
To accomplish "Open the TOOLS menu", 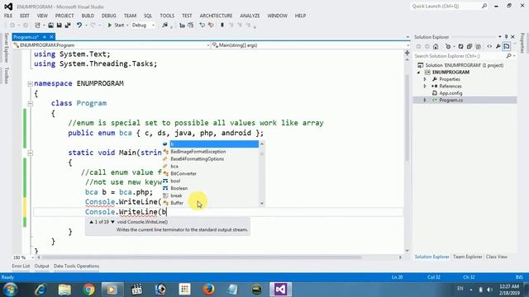I will tap(167, 16).
